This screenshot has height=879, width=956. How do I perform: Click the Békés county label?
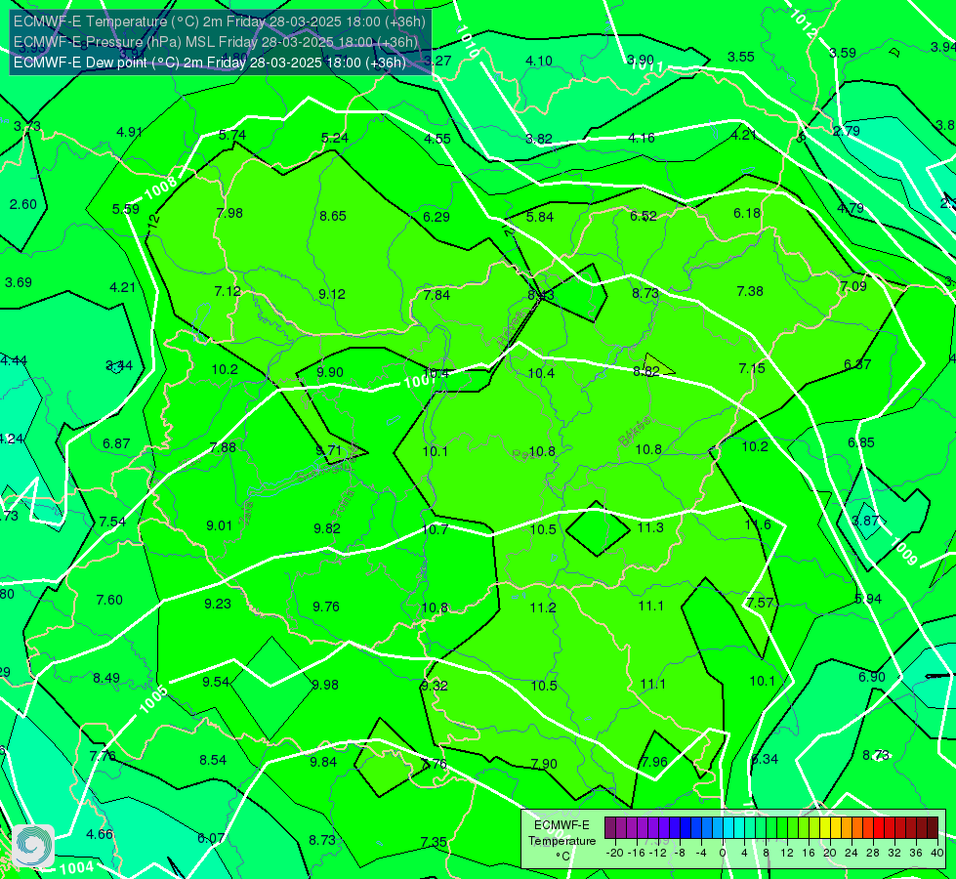tap(635, 432)
